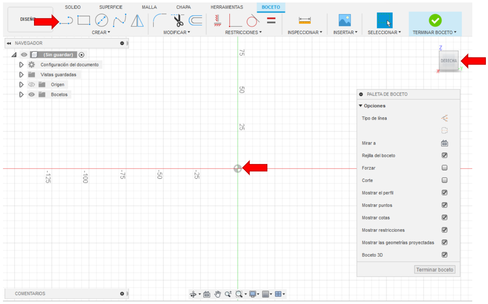Toggle visibility eye of Origen folder

point(31,85)
